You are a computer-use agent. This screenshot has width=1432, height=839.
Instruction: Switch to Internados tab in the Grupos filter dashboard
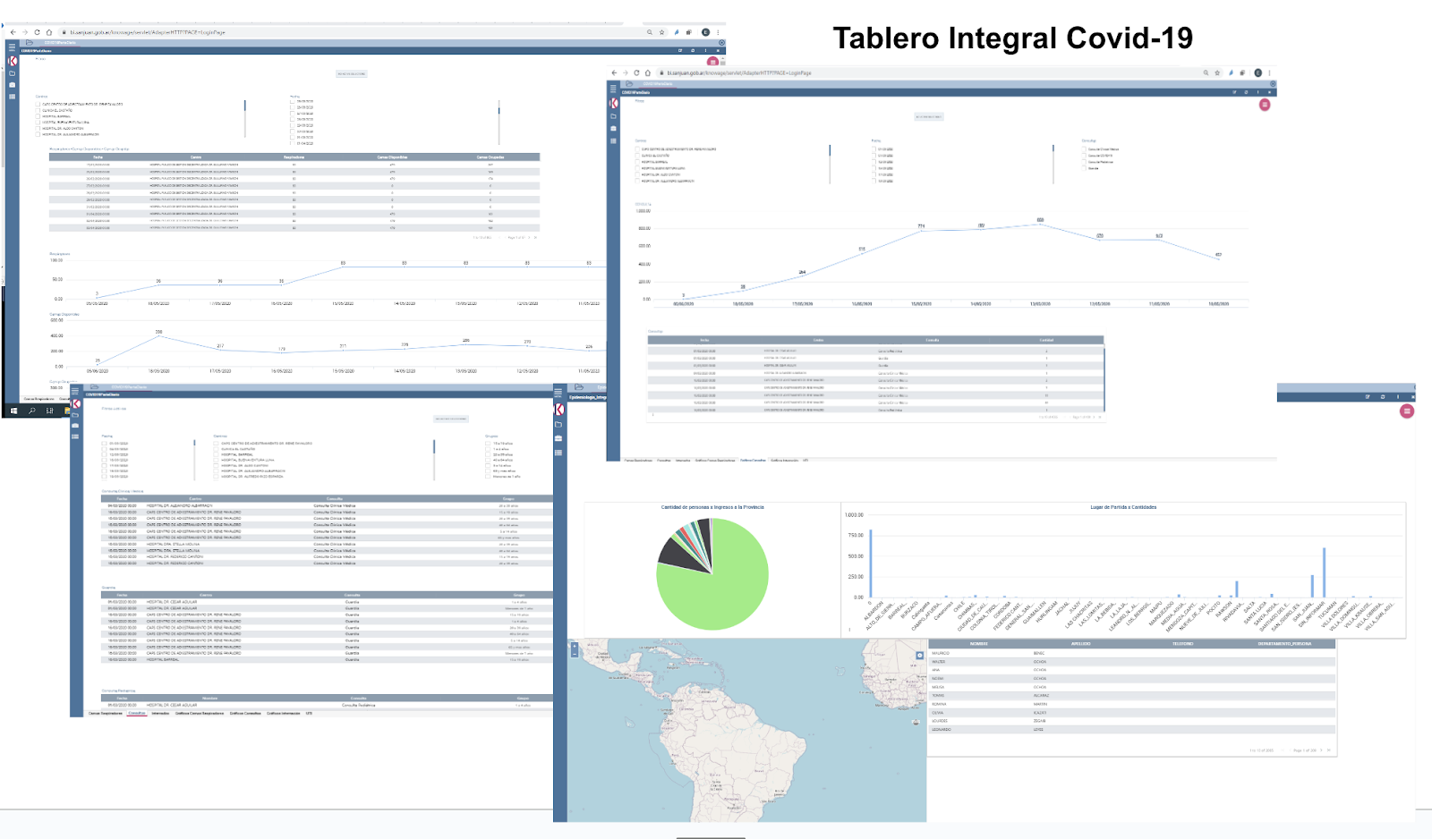(x=160, y=714)
